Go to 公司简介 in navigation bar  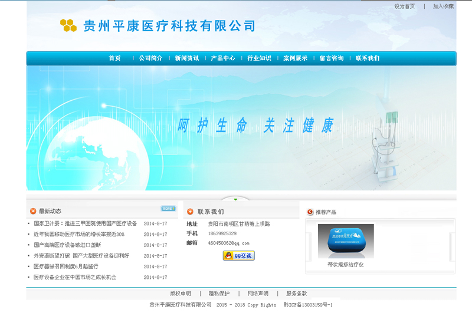150,58
